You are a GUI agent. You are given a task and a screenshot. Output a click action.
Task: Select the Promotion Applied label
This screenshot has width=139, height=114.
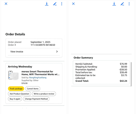(85, 70)
